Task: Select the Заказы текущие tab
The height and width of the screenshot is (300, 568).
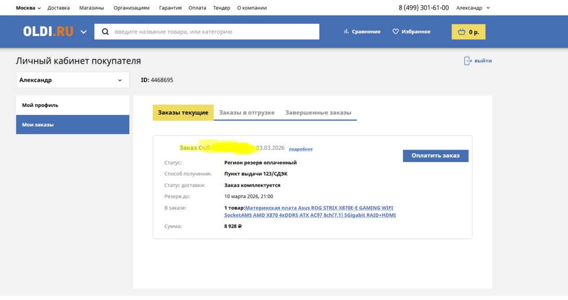Action: coord(183,112)
